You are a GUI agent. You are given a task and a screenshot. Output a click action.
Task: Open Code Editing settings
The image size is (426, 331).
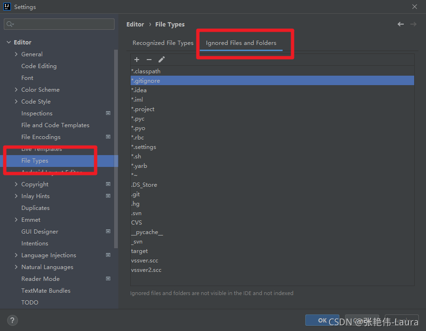click(x=39, y=66)
